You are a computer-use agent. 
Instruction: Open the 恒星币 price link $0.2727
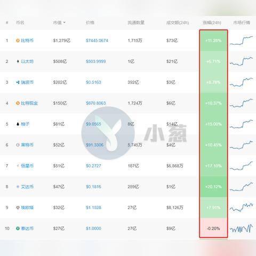point(93,166)
